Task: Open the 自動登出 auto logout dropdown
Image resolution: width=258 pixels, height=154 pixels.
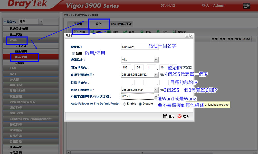Action: point(41,22)
